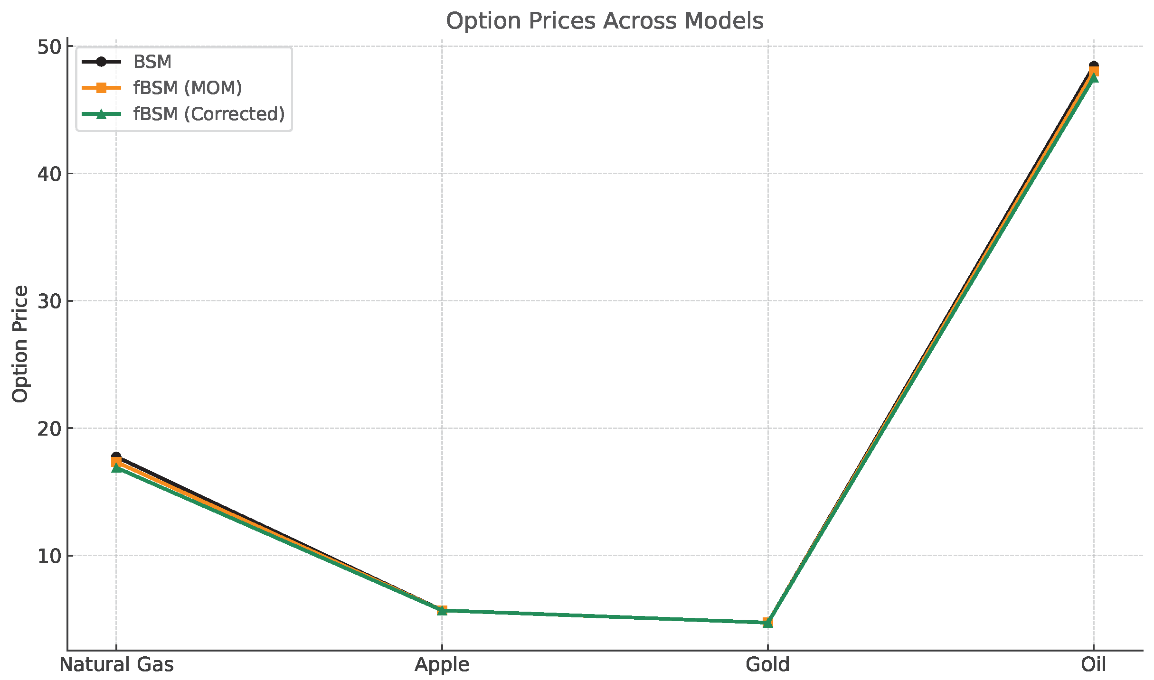Click the chart title "Option Prices Across Models"
This screenshot has width=1154, height=680.
(x=605, y=21)
